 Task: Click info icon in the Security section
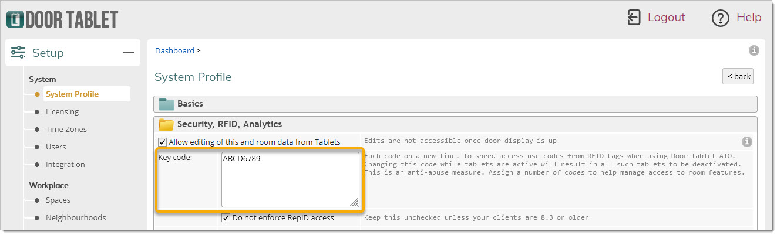pos(746,142)
